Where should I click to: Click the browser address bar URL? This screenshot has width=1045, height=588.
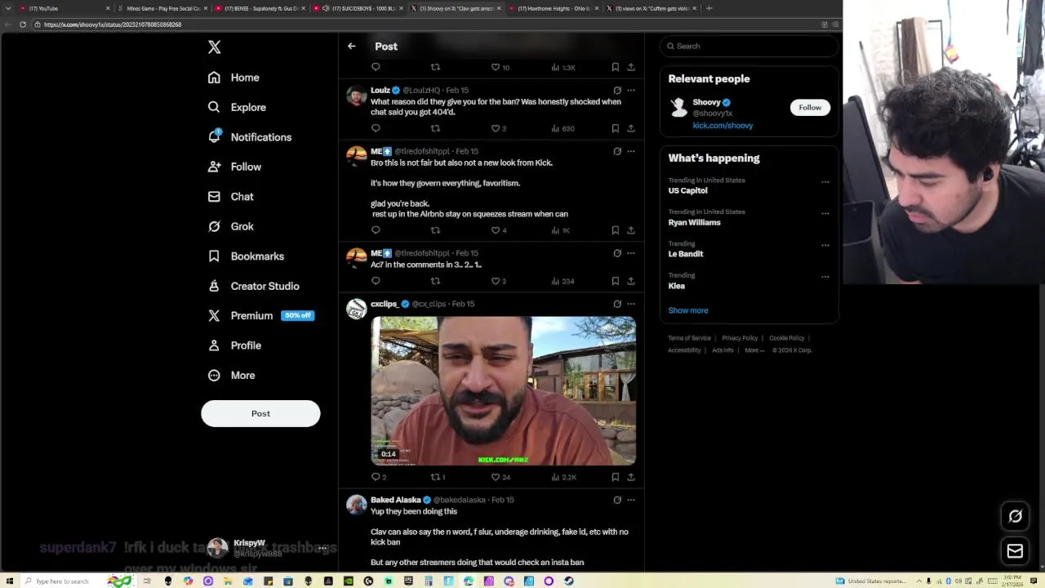click(113, 24)
